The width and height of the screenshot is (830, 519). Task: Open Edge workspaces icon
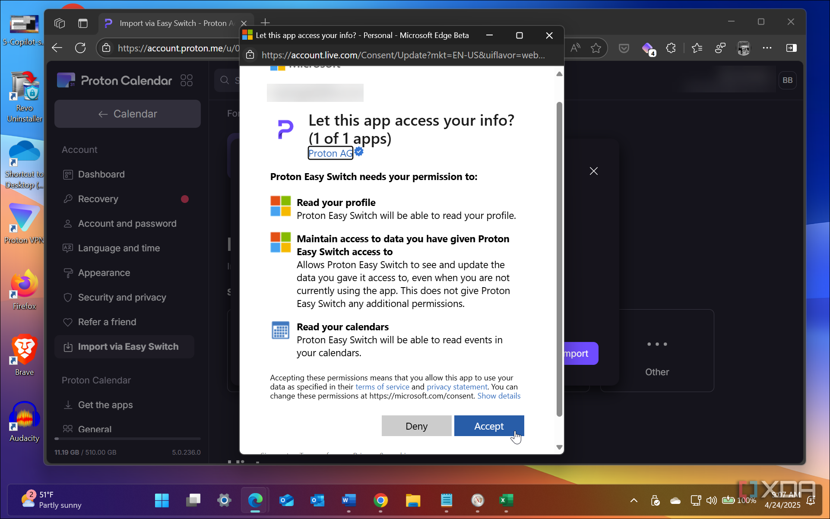[x=60, y=23]
